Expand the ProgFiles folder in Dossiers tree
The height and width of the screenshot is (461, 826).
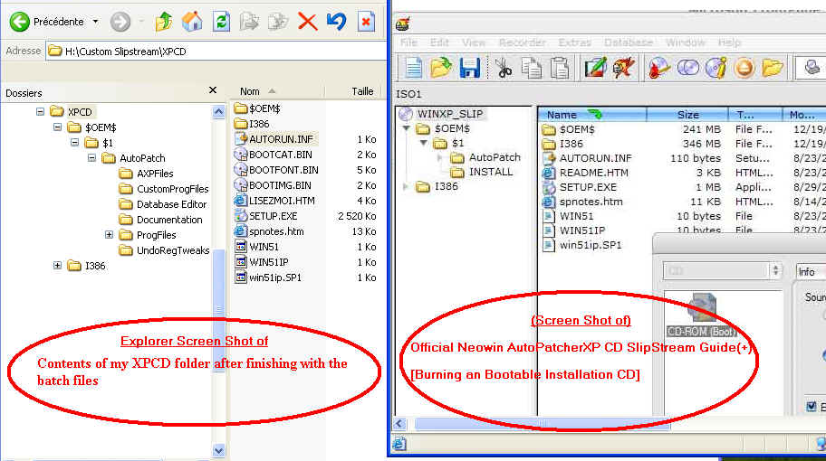pos(109,234)
